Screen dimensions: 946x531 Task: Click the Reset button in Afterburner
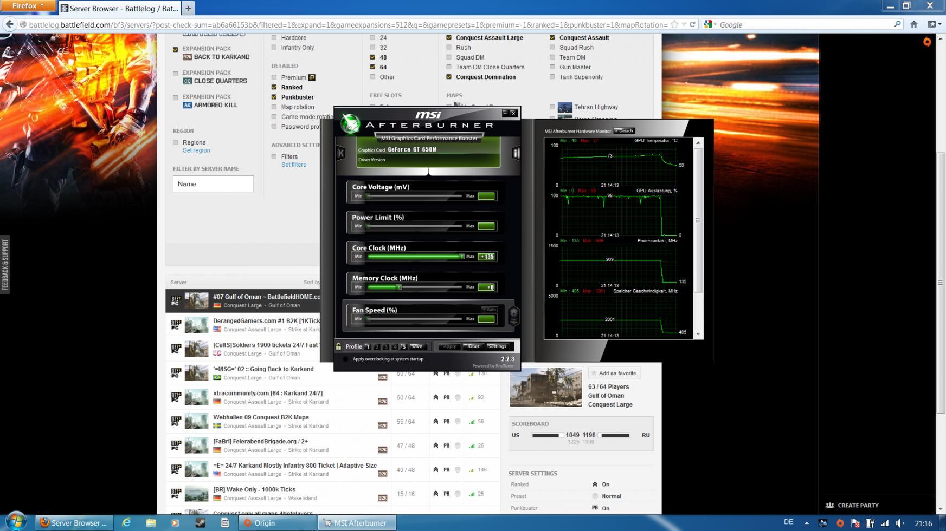tap(473, 346)
